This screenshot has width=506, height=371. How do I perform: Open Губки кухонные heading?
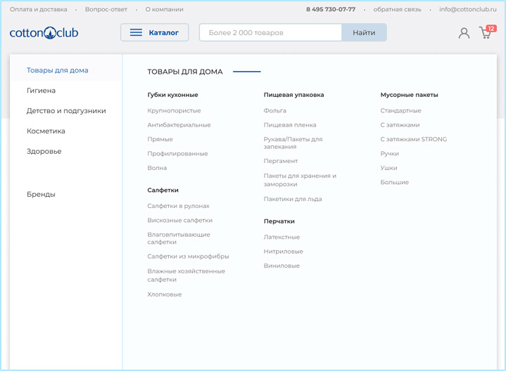tap(172, 95)
